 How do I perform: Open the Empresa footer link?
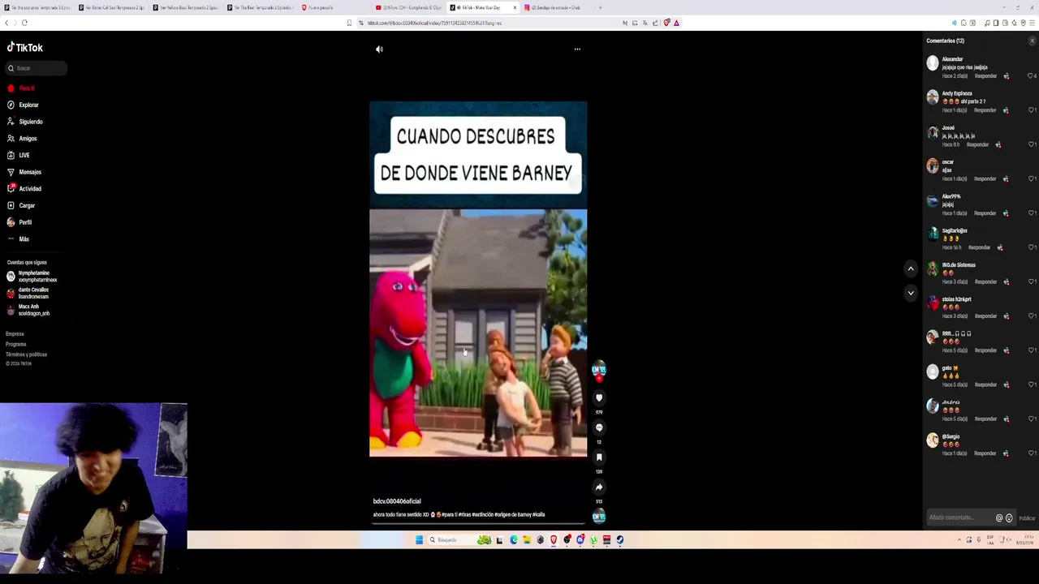pos(15,333)
